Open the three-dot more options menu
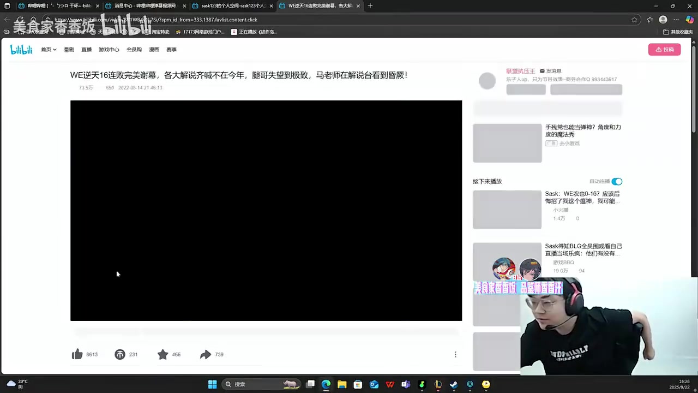 pos(455,354)
